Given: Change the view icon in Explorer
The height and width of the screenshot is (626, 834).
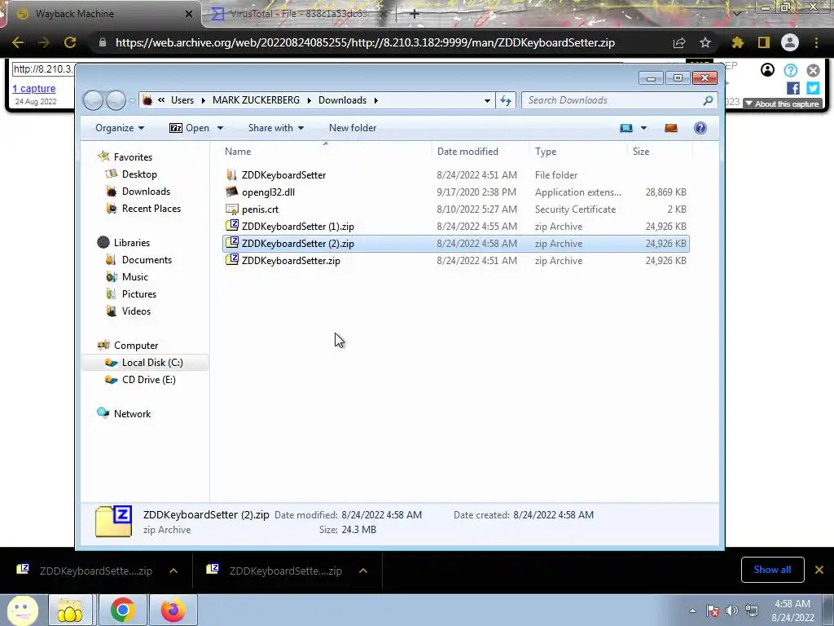Looking at the screenshot, I should point(626,128).
